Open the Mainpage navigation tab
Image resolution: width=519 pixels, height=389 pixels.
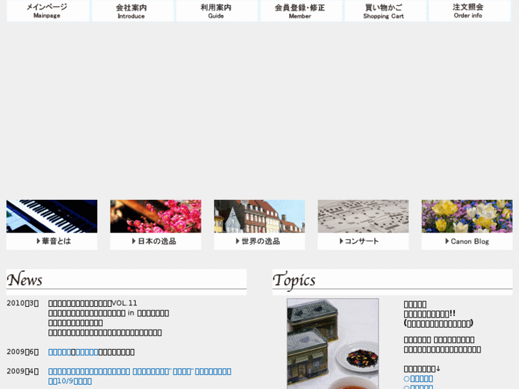(48, 11)
